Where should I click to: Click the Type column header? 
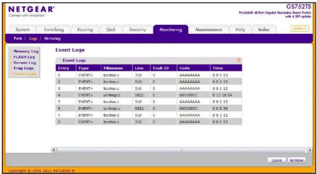(x=88, y=68)
